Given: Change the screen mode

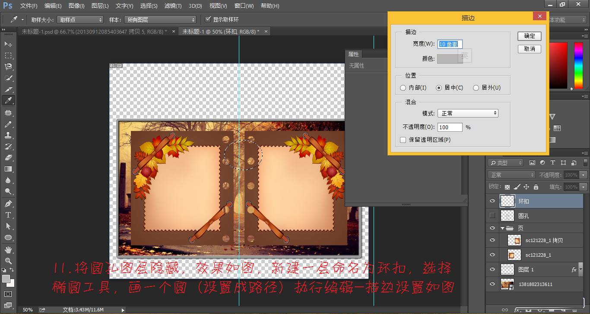Looking at the screenshot, I should 8,305.
